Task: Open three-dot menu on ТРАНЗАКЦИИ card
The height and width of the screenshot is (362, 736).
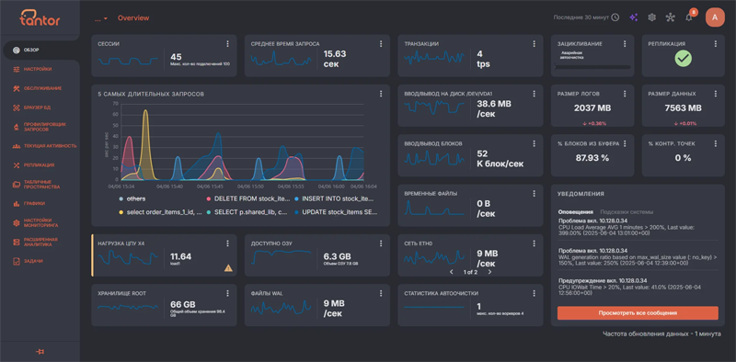Action: 534,43
